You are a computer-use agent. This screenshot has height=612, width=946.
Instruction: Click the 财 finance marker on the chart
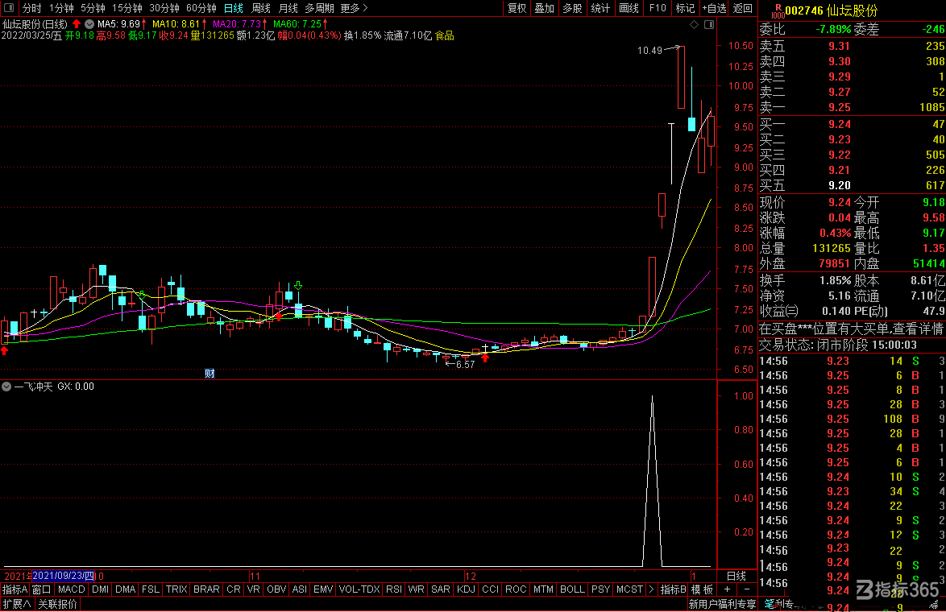pos(210,373)
